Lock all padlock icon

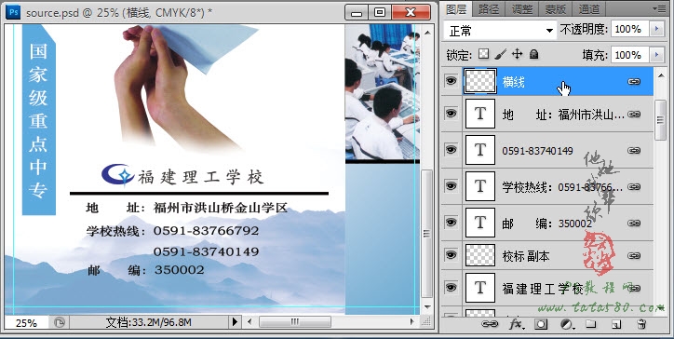click(x=533, y=54)
